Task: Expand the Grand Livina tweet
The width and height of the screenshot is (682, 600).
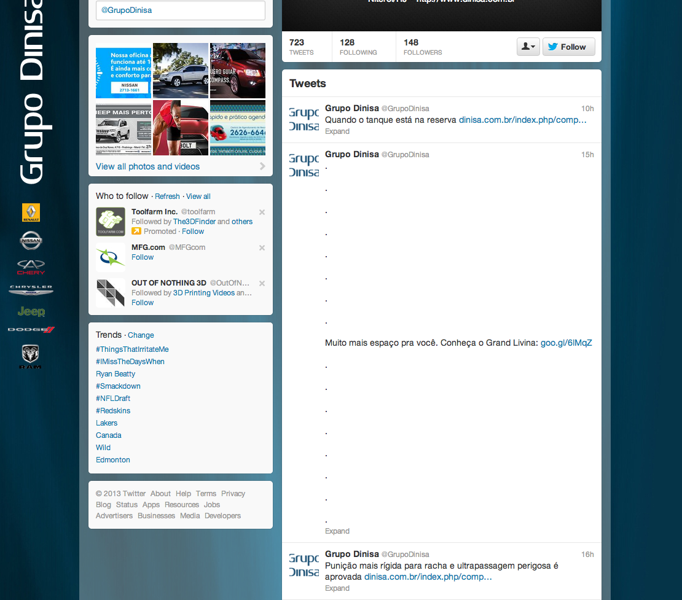Action: click(337, 531)
